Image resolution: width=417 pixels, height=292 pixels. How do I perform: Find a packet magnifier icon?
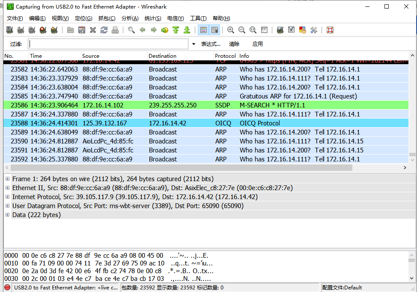pos(131,30)
